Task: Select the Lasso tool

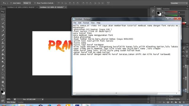Action: tap(3, 19)
